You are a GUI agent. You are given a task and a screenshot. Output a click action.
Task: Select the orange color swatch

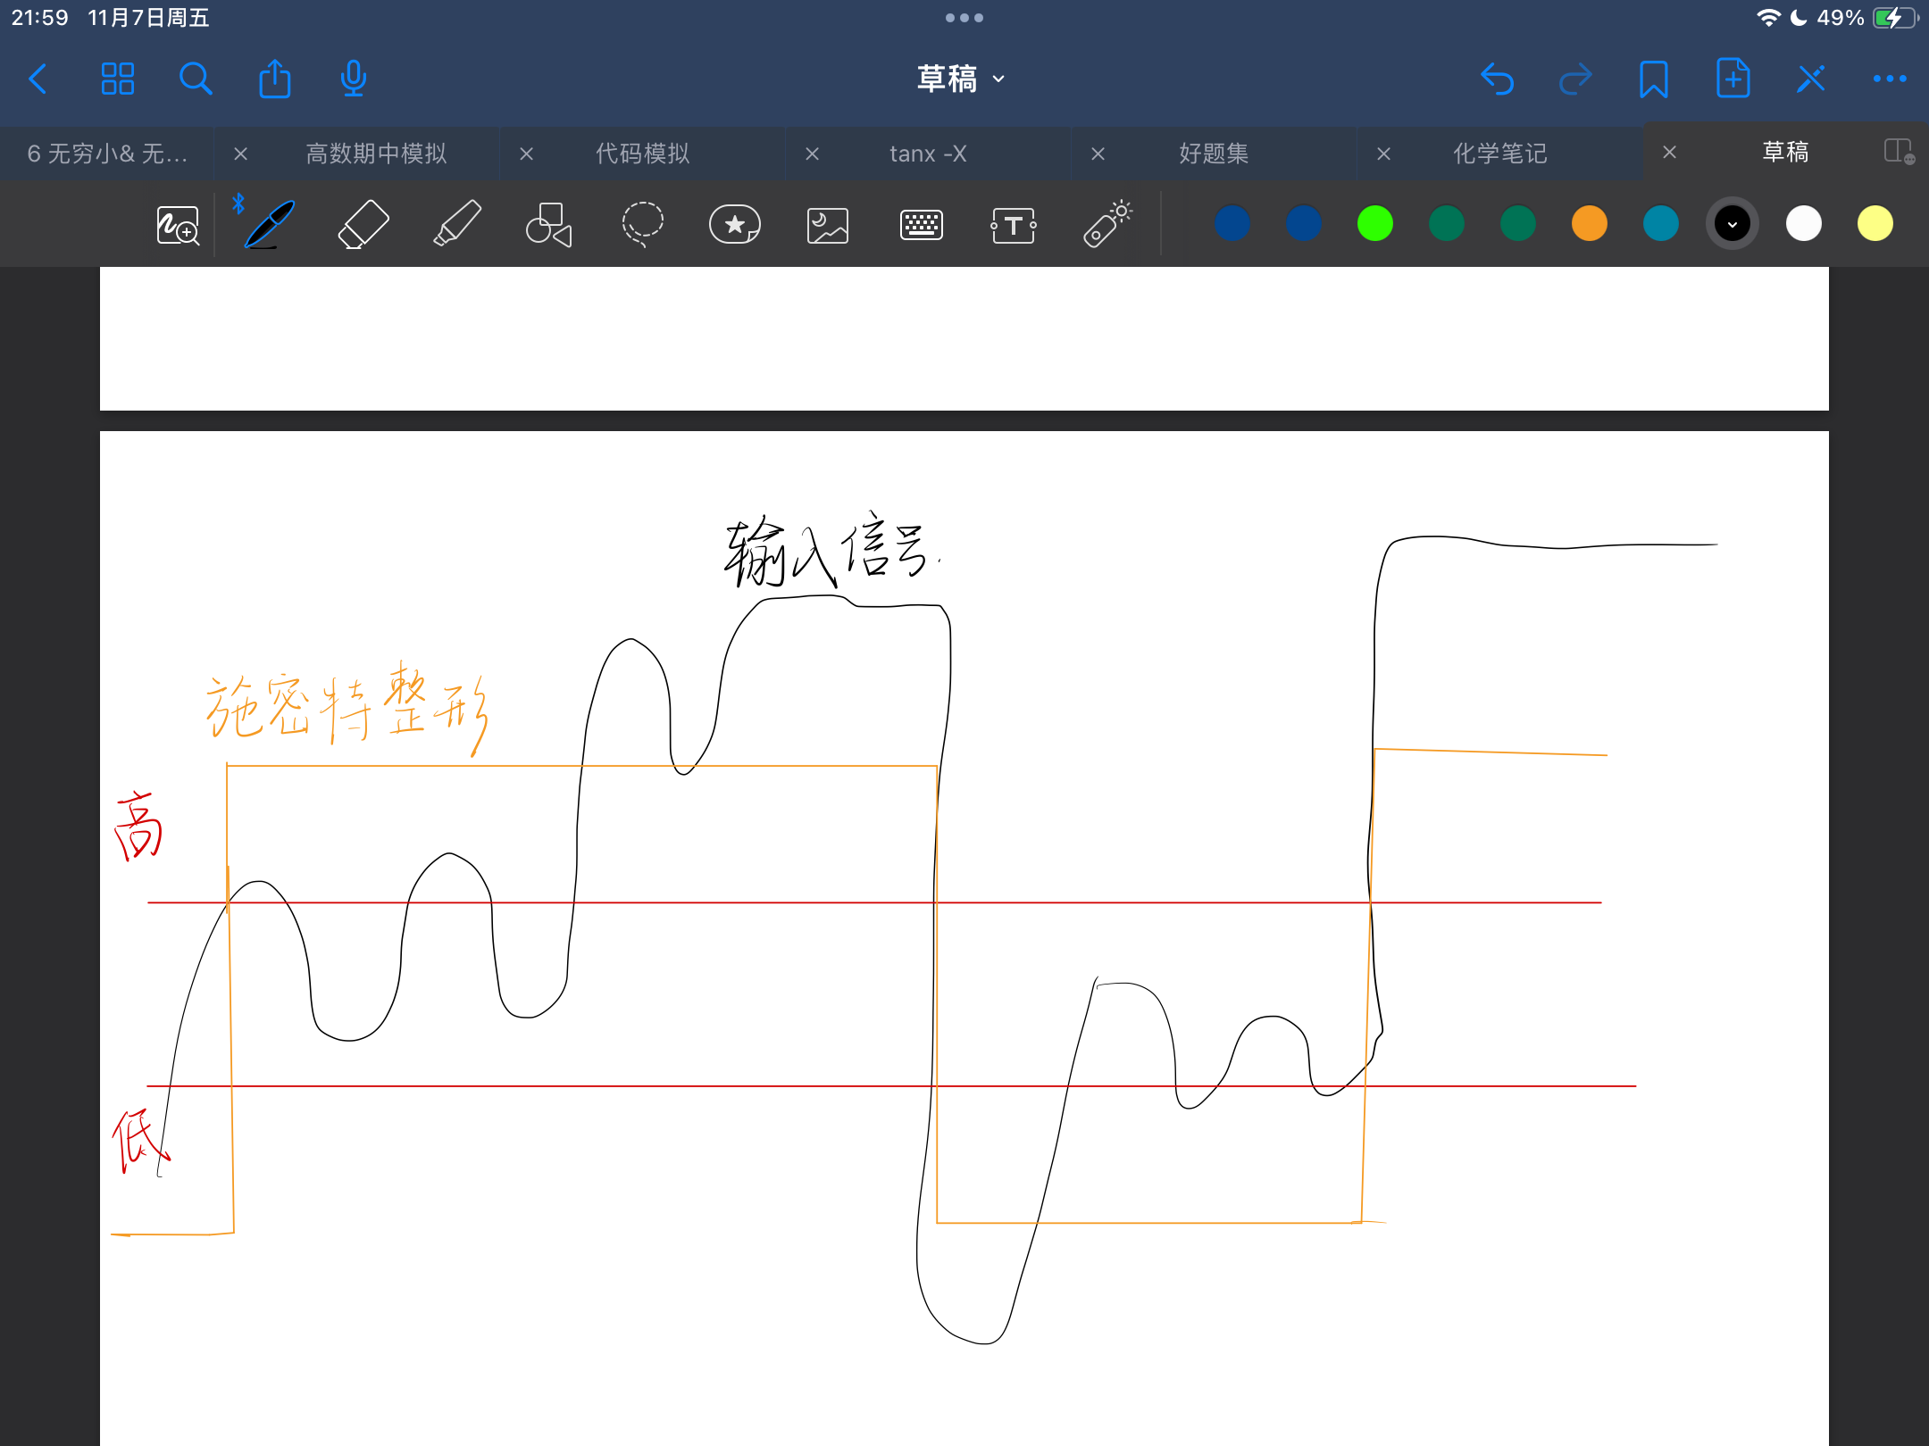(1589, 223)
